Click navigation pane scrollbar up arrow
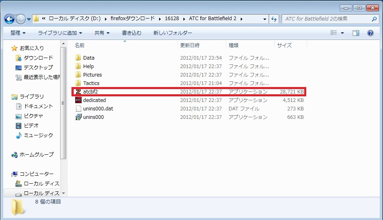The width and height of the screenshot is (383, 220). click(63, 44)
